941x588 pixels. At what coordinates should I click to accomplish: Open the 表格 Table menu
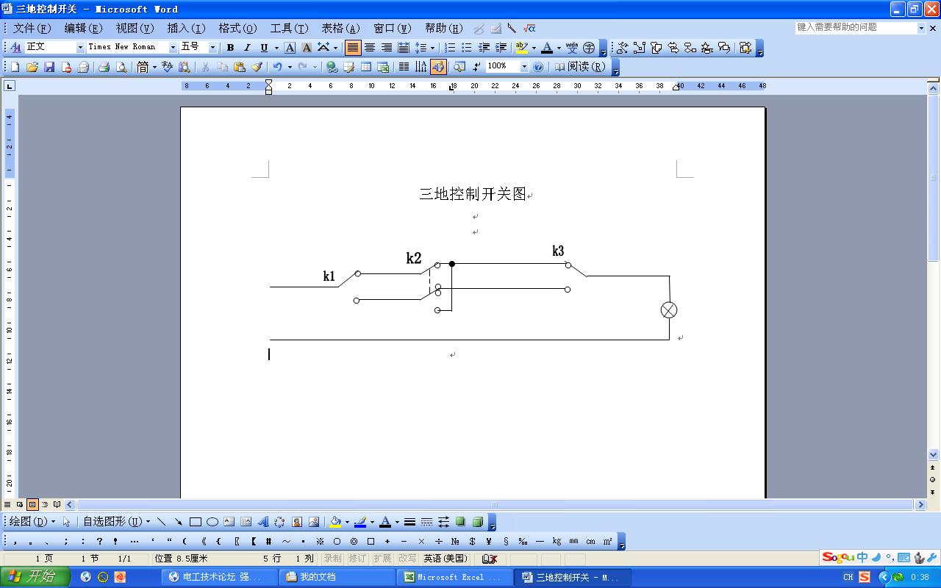tap(340, 28)
